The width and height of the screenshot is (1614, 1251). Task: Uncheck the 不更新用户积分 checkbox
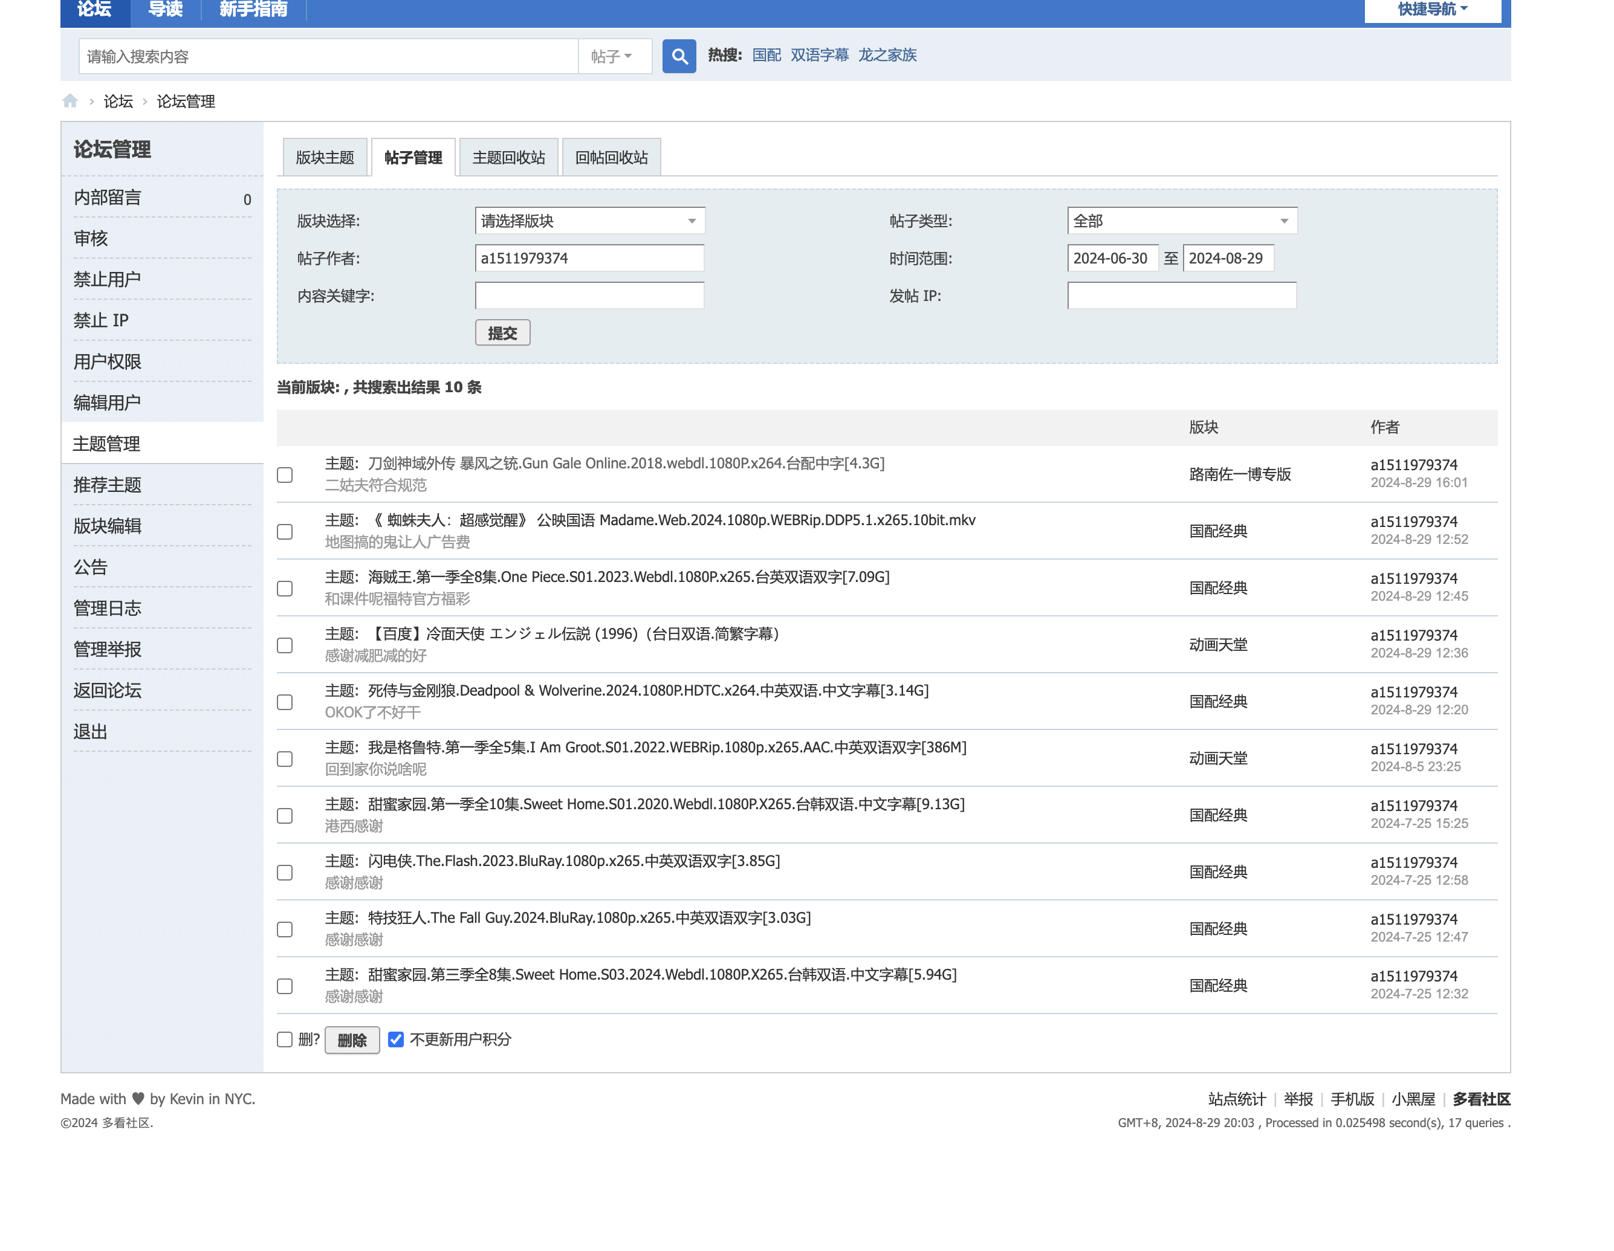396,1039
